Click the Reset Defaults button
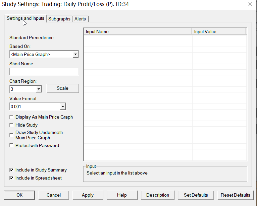The width and height of the screenshot is (257, 206). pos(235,195)
